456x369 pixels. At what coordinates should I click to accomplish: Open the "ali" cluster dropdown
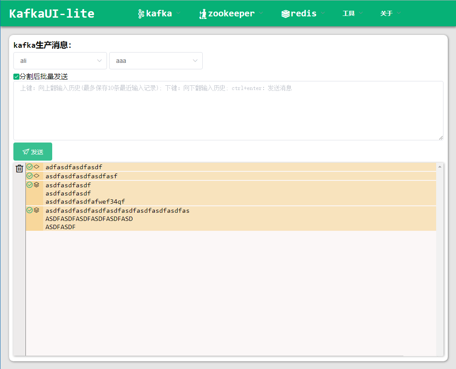60,61
